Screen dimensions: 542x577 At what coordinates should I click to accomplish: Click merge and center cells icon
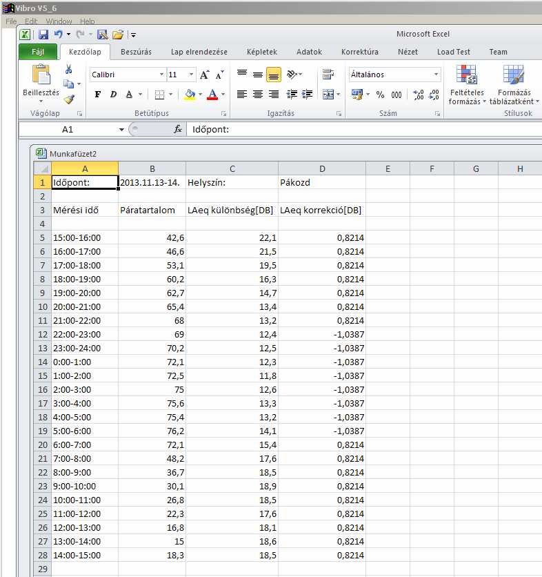[x=328, y=95]
